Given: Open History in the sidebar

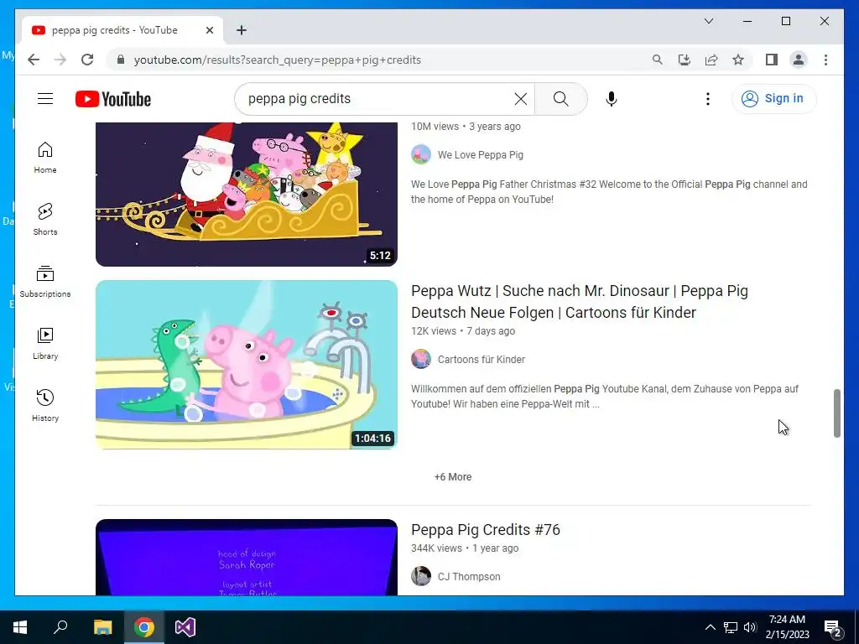Looking at the screenshot, I should [45, 405].
